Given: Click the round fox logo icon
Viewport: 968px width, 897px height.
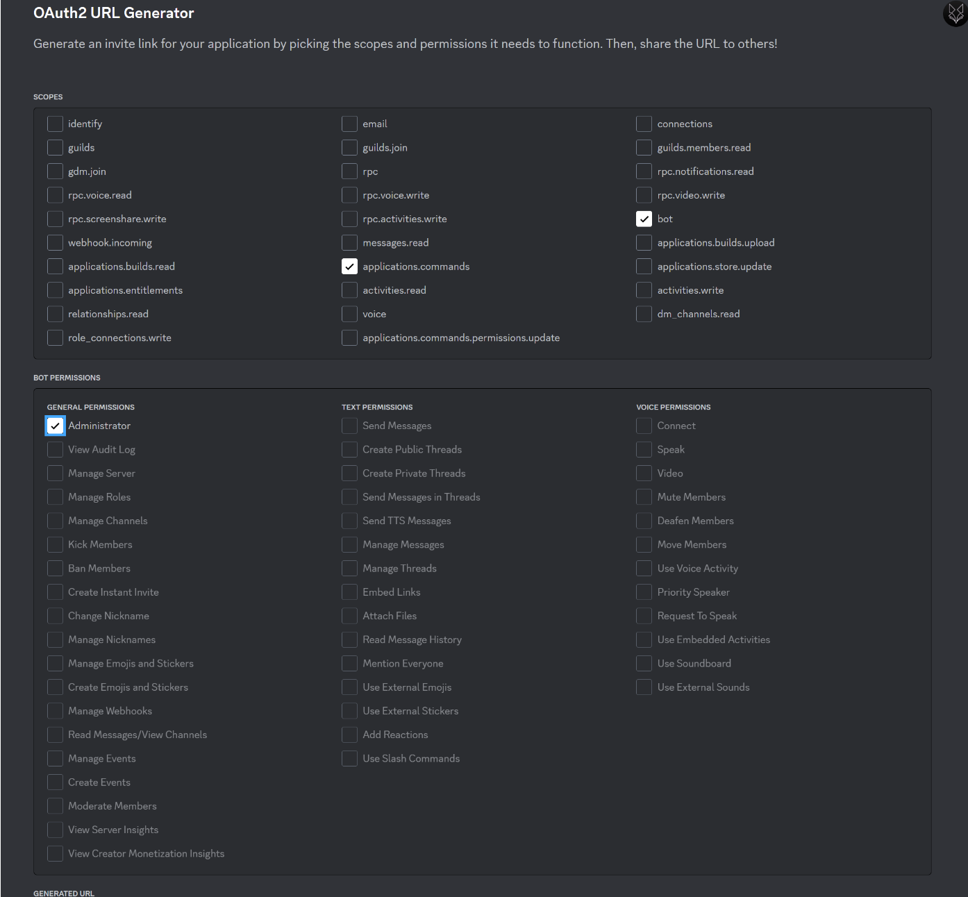Looking at the screenshot, I should 956,14.
